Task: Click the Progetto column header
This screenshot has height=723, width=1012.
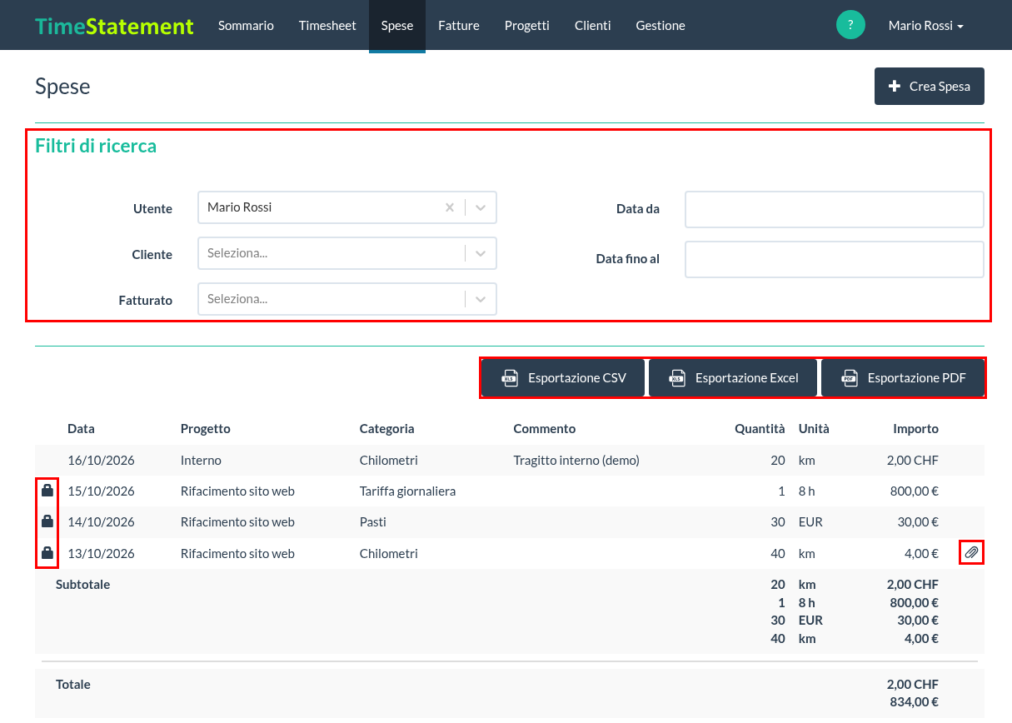Action: click(x=206, y=429)
